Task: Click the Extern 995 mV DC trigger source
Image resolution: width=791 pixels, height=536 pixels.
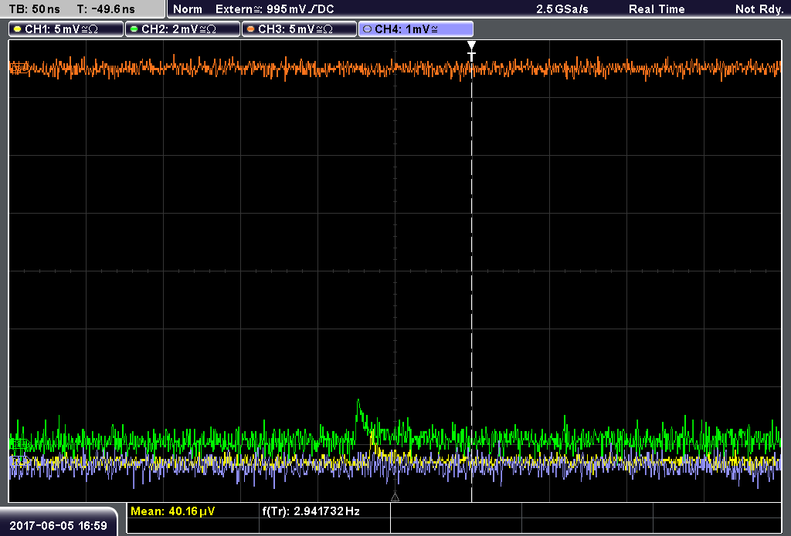Action: [x=274, y=9]
